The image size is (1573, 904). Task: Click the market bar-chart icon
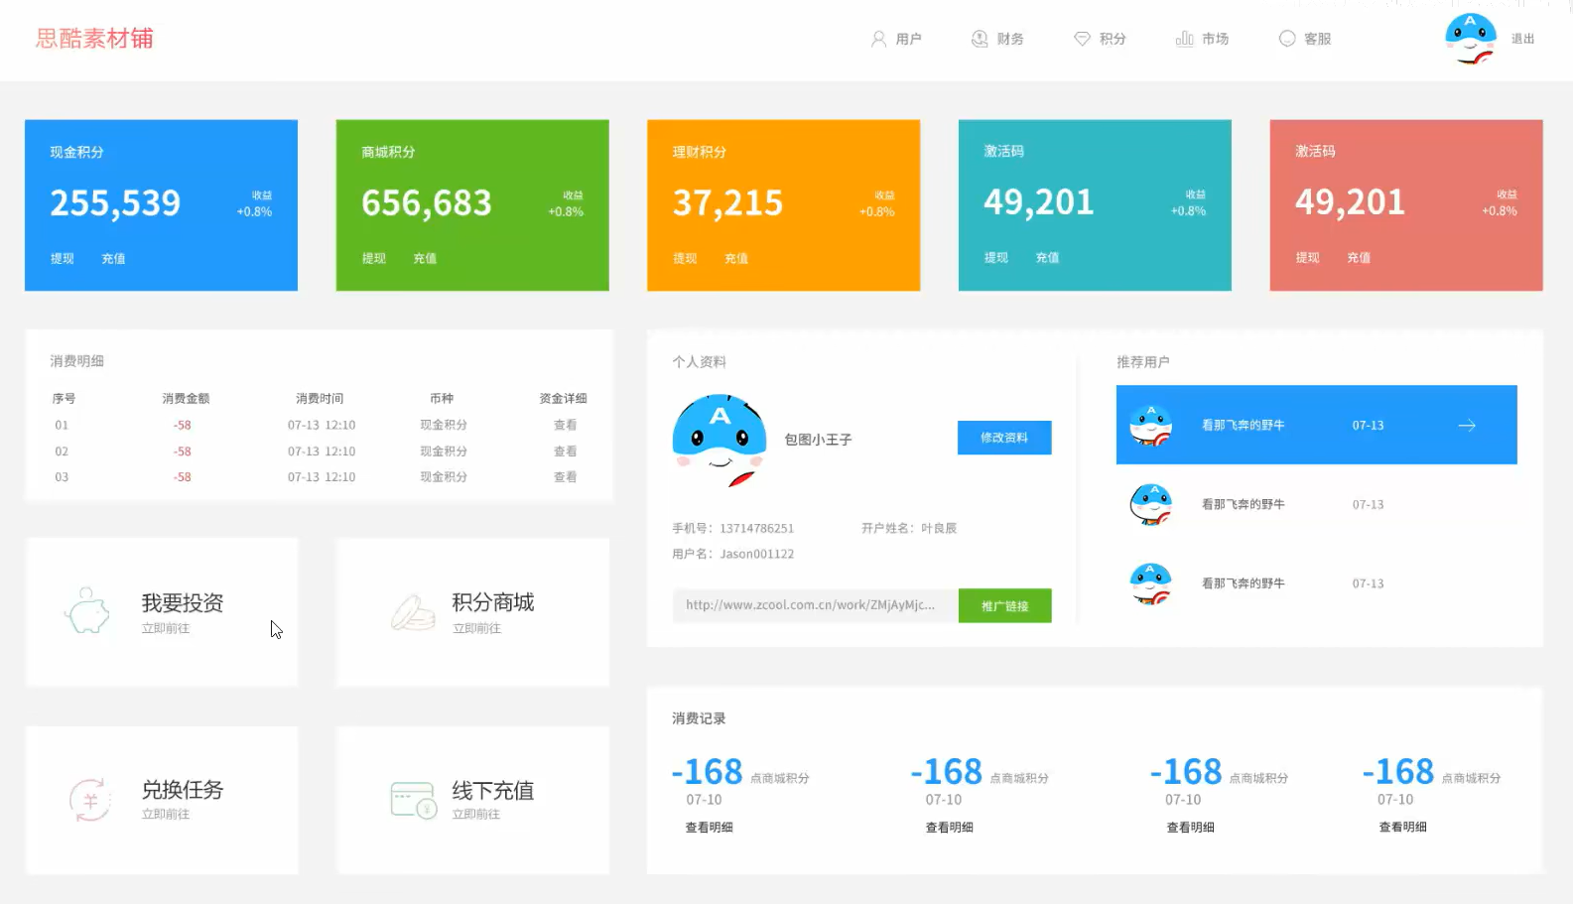click(1184, 39)
